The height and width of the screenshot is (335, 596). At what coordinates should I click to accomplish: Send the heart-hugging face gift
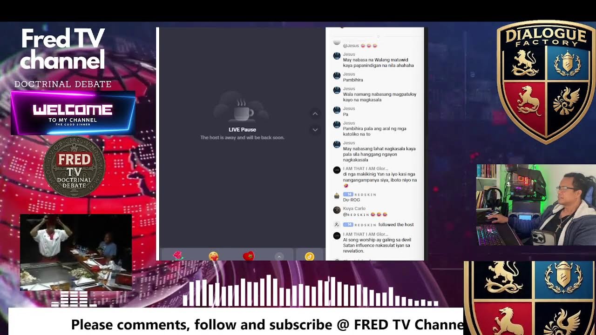[213, 256]
